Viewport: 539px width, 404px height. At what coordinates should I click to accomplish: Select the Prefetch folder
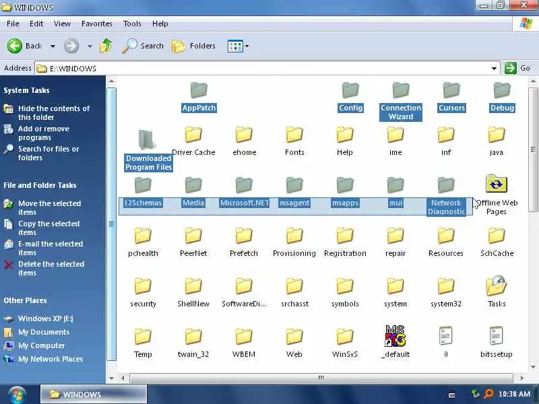[x=244, y=242]
